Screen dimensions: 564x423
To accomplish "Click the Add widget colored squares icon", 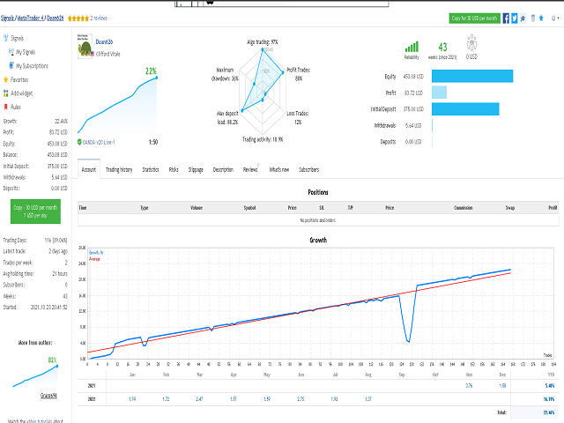I will [x=6, y=93].
